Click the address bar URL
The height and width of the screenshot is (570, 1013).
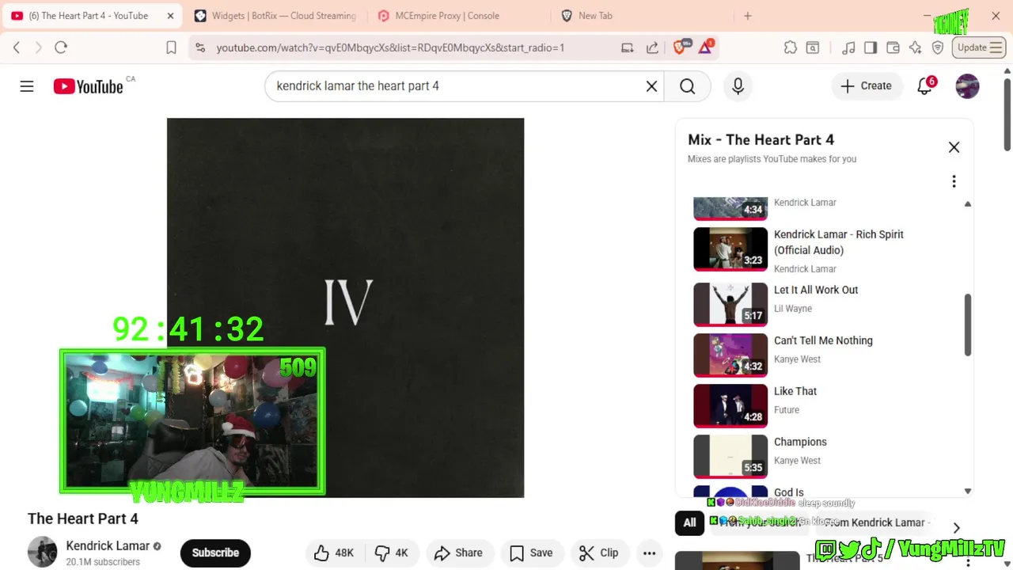tap(391, 47)
